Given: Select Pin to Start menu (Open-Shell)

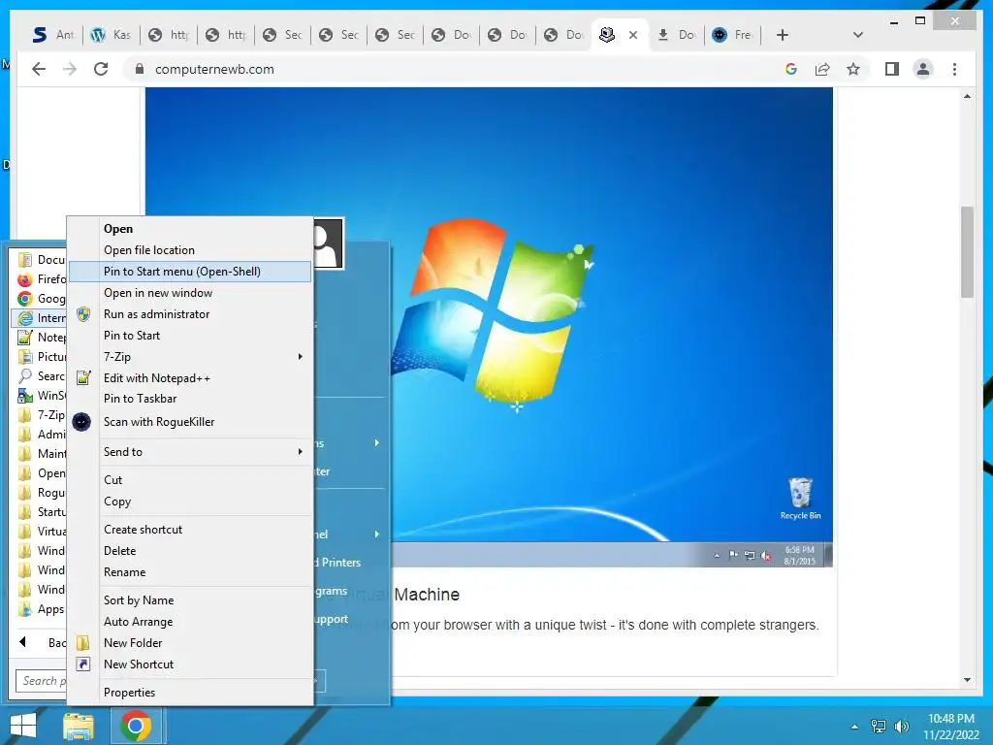Looking at the screenshot, I should (190, 272).
